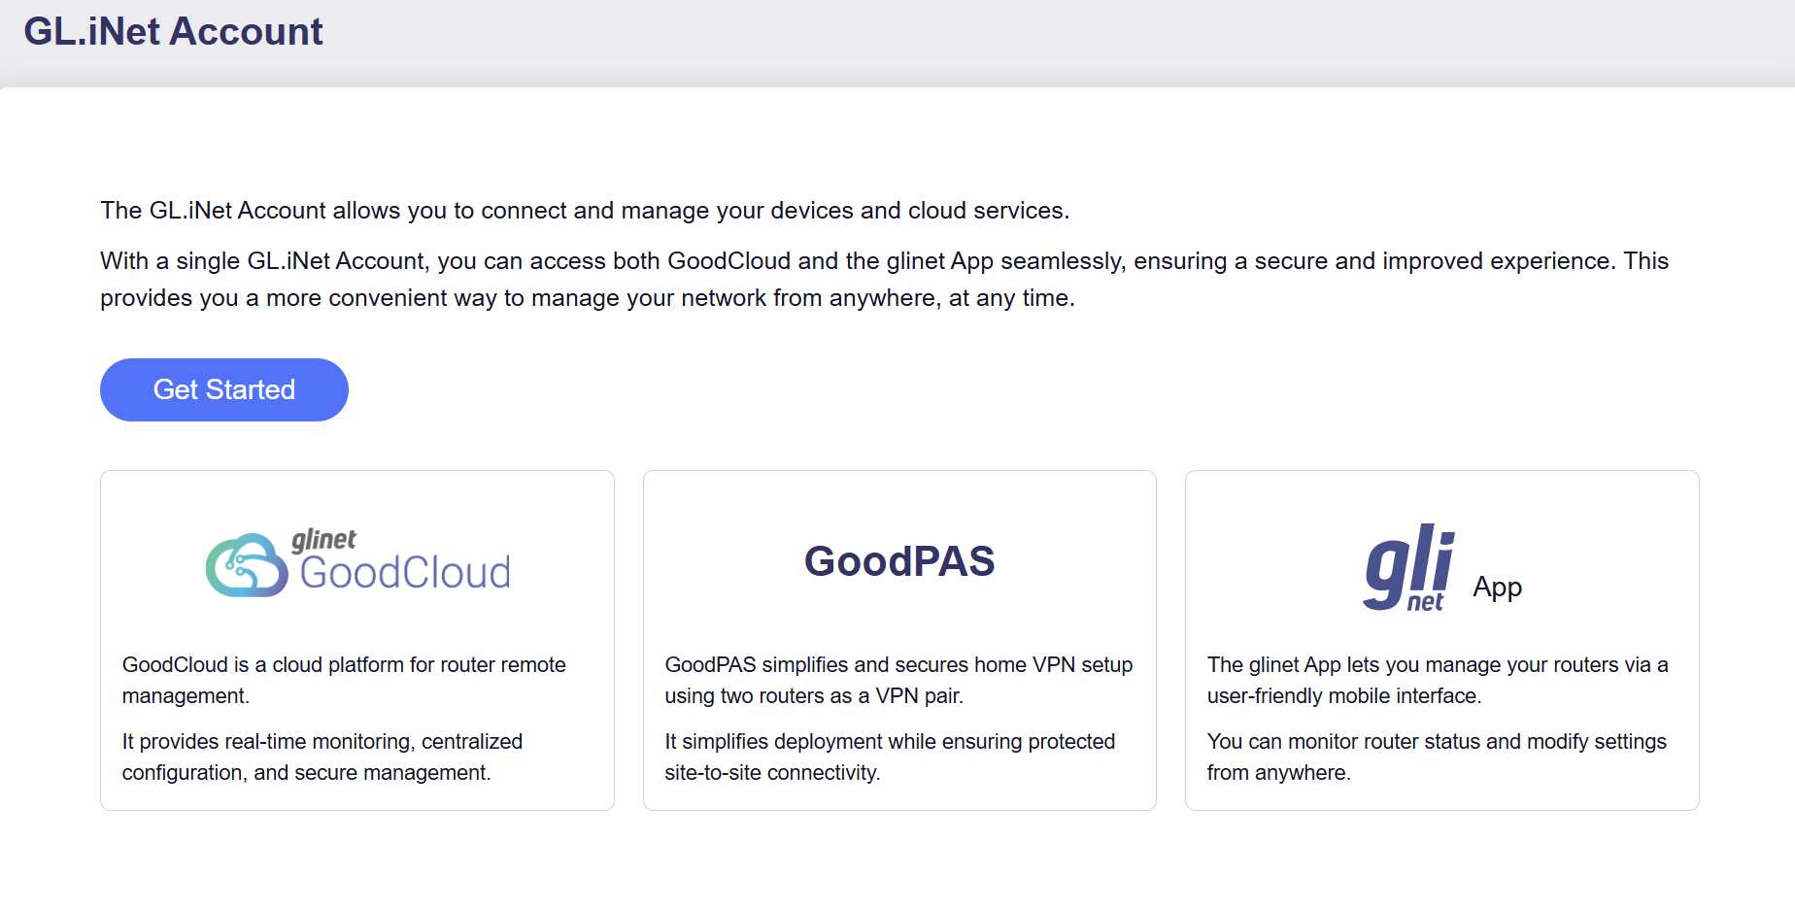Click the Get Started button
Screen dimensions: 1795x908
point(224,389)
